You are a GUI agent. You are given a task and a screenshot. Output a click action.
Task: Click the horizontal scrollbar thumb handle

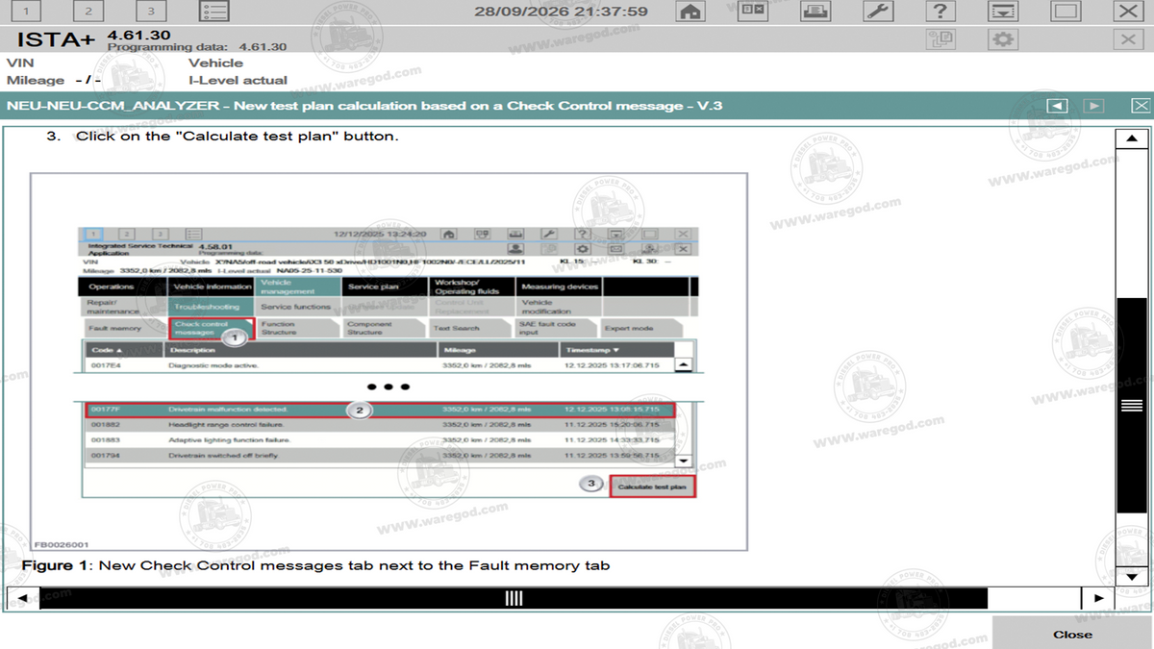(514, 598)
